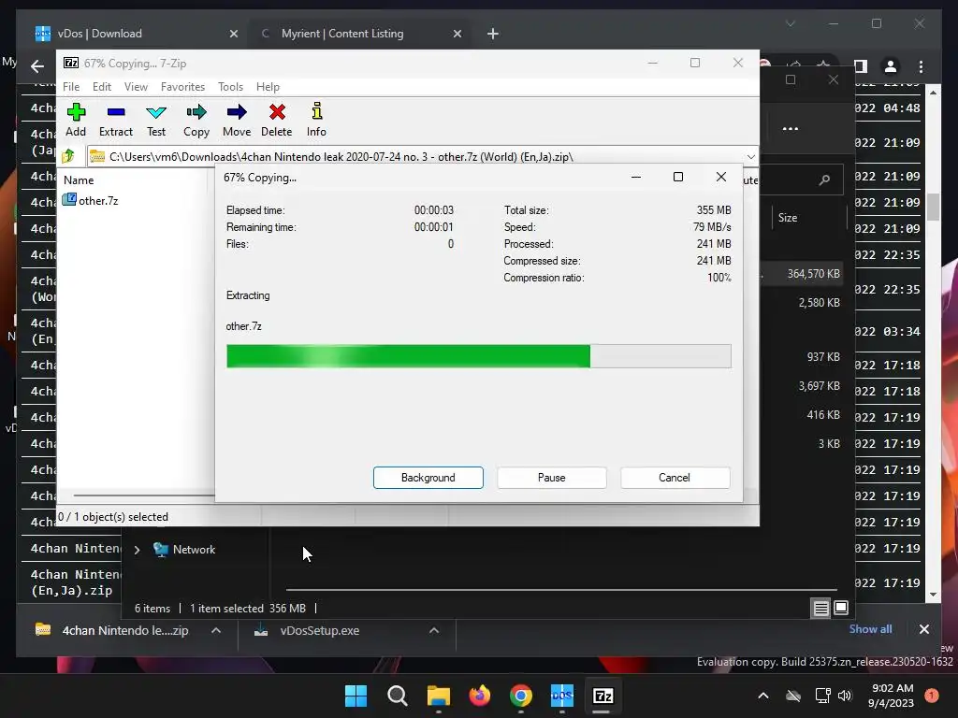Open the vDosSetup.exe download options chevron

coord(434,630)
